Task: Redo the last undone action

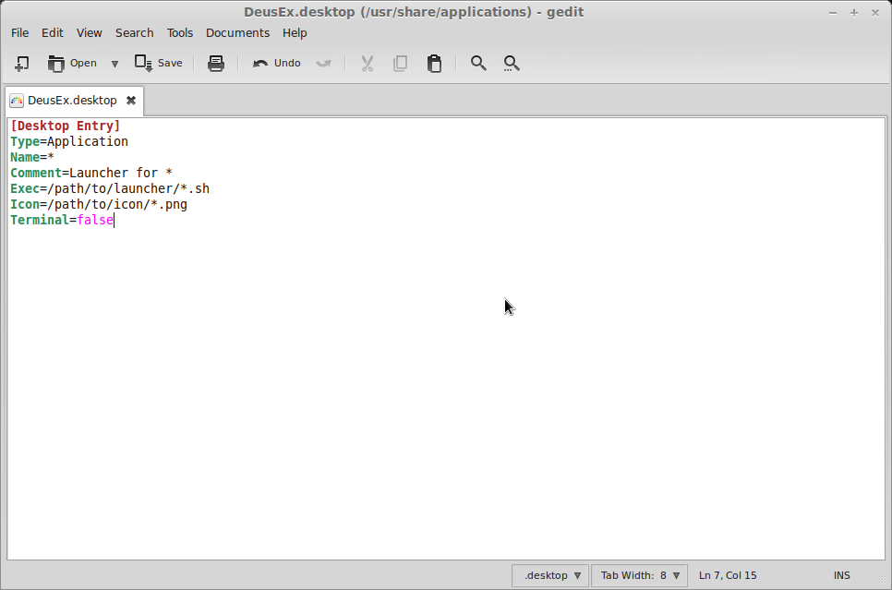Action: tap(323, 63)
